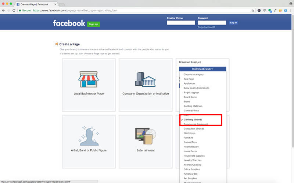
Task: Click the Log In button
Action: coord(233,23)
